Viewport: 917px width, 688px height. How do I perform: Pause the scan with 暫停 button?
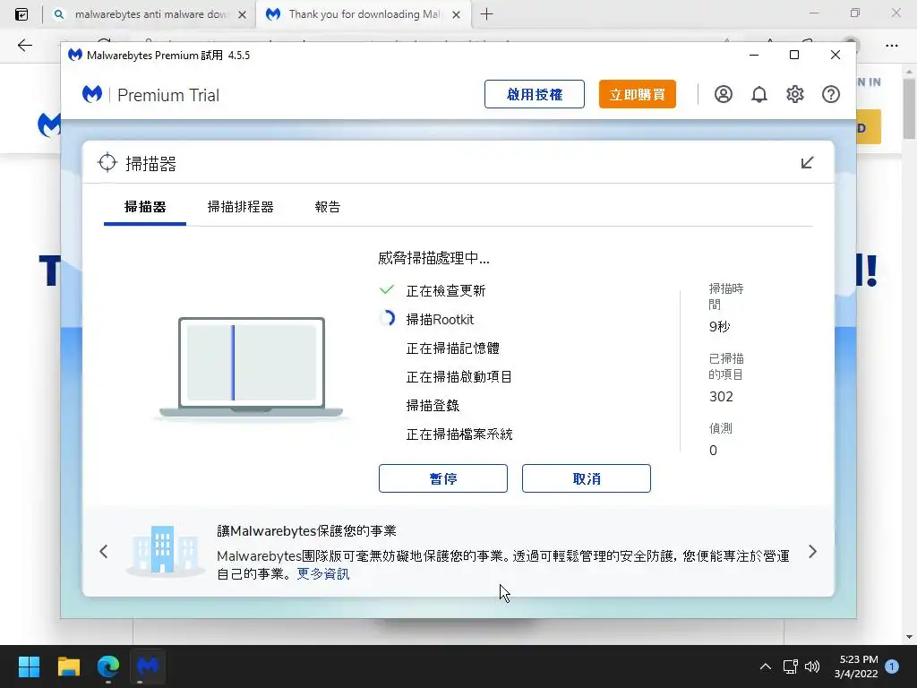(x=442, y=478)
